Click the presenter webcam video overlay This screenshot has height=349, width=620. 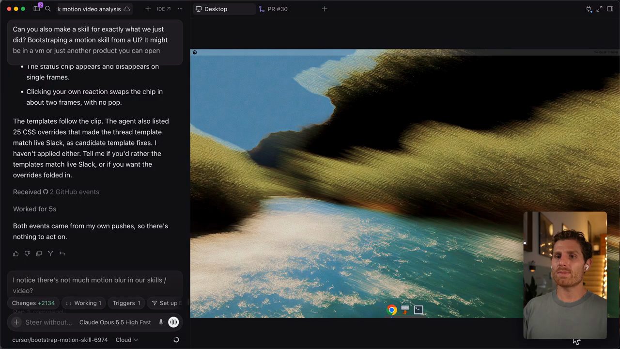pyautogui.click(x=565, y=275)
